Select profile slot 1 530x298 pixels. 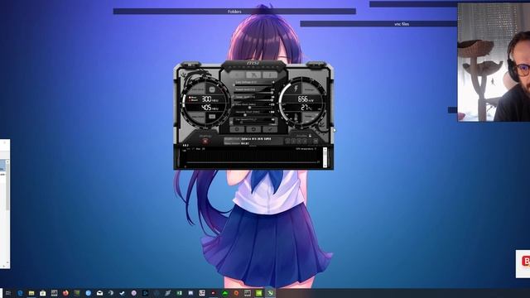[287, 142]
